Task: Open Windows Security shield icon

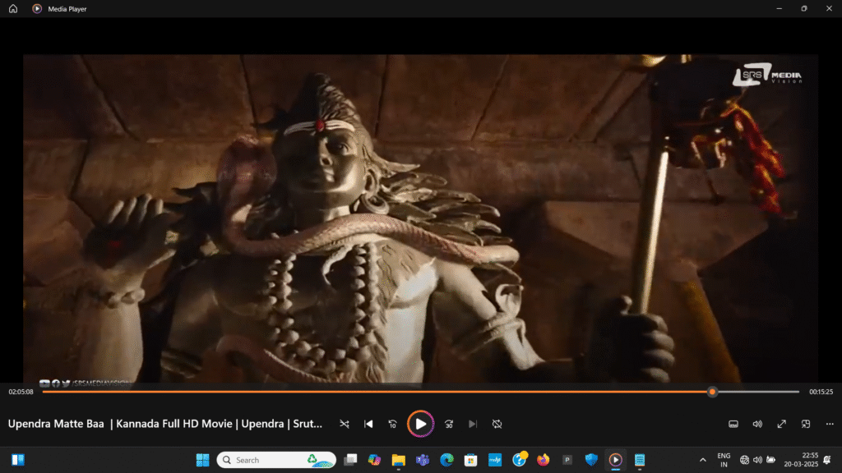Action: [x=591, y=460]
